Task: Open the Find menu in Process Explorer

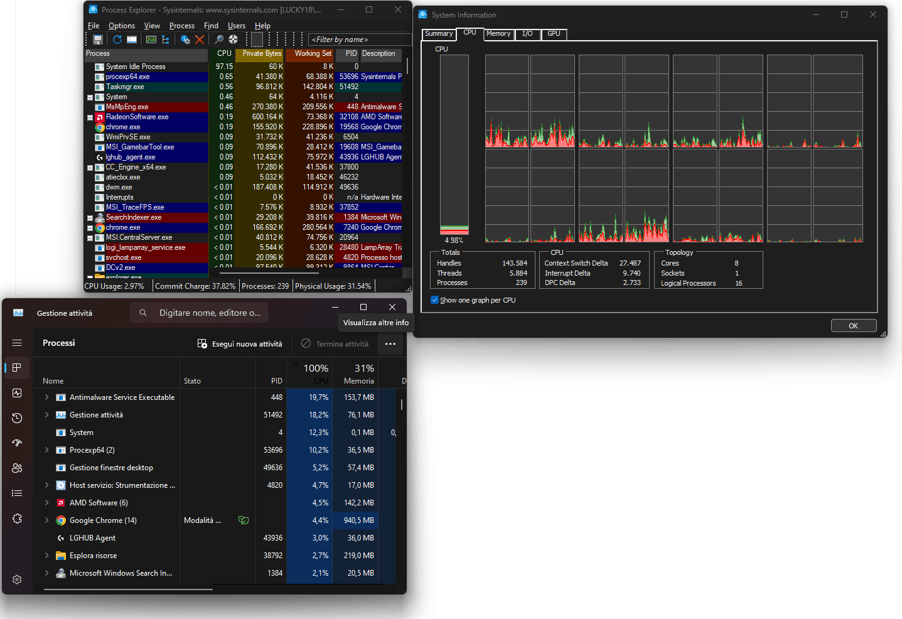Action: (x=211, y=26)
